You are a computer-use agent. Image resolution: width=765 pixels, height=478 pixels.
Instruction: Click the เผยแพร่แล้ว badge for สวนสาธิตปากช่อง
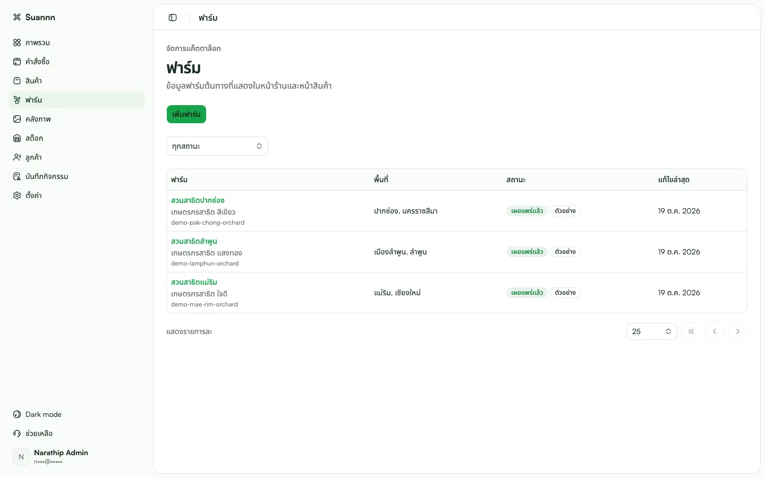(x=527, y=211)
